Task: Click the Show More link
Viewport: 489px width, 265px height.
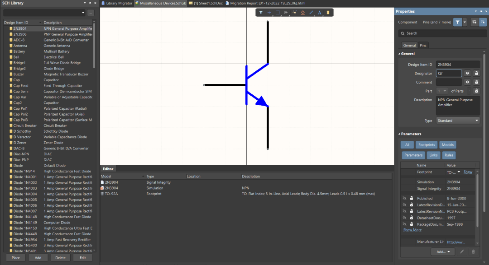Action: [412, 230]
